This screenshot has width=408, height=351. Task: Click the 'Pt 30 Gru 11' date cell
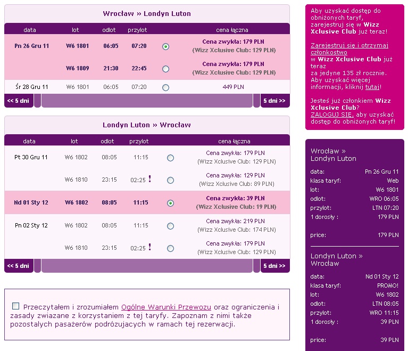point(31,157)
